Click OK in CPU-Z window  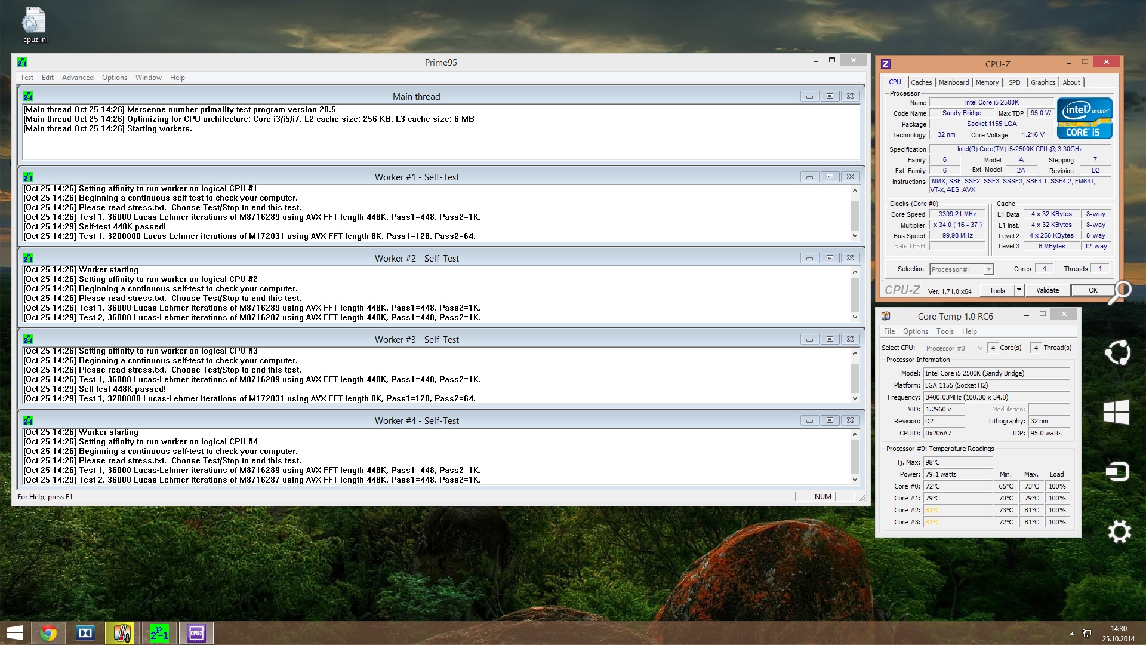[1093, 290]
